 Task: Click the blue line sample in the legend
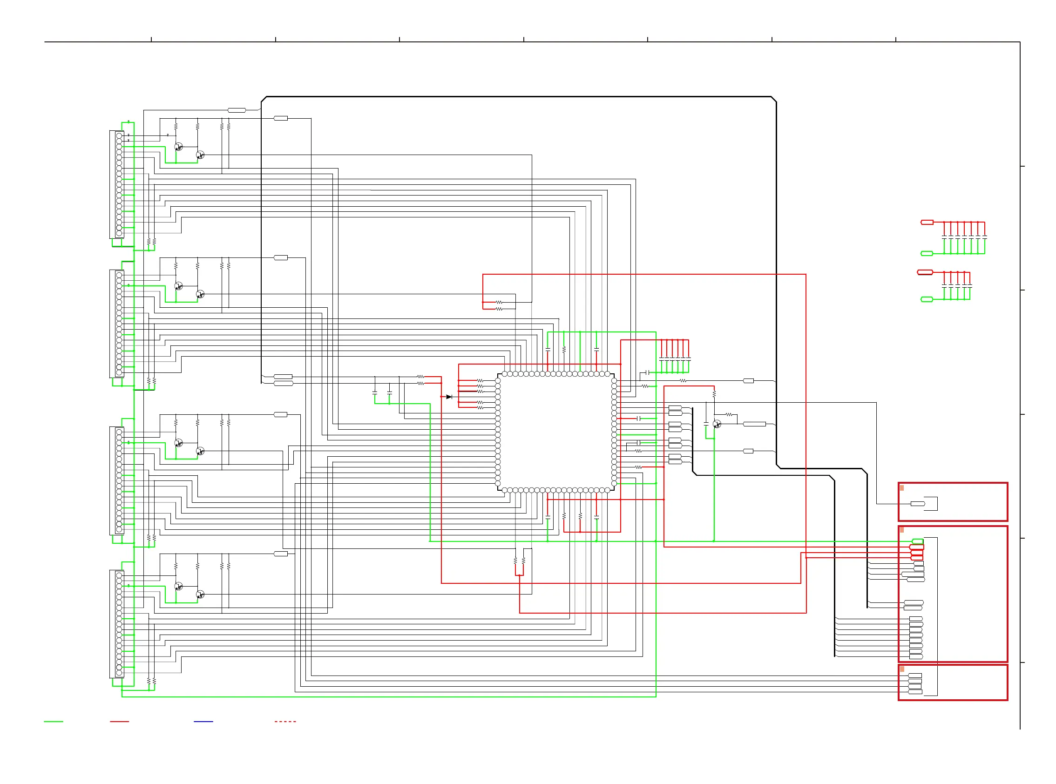[203, 721]
